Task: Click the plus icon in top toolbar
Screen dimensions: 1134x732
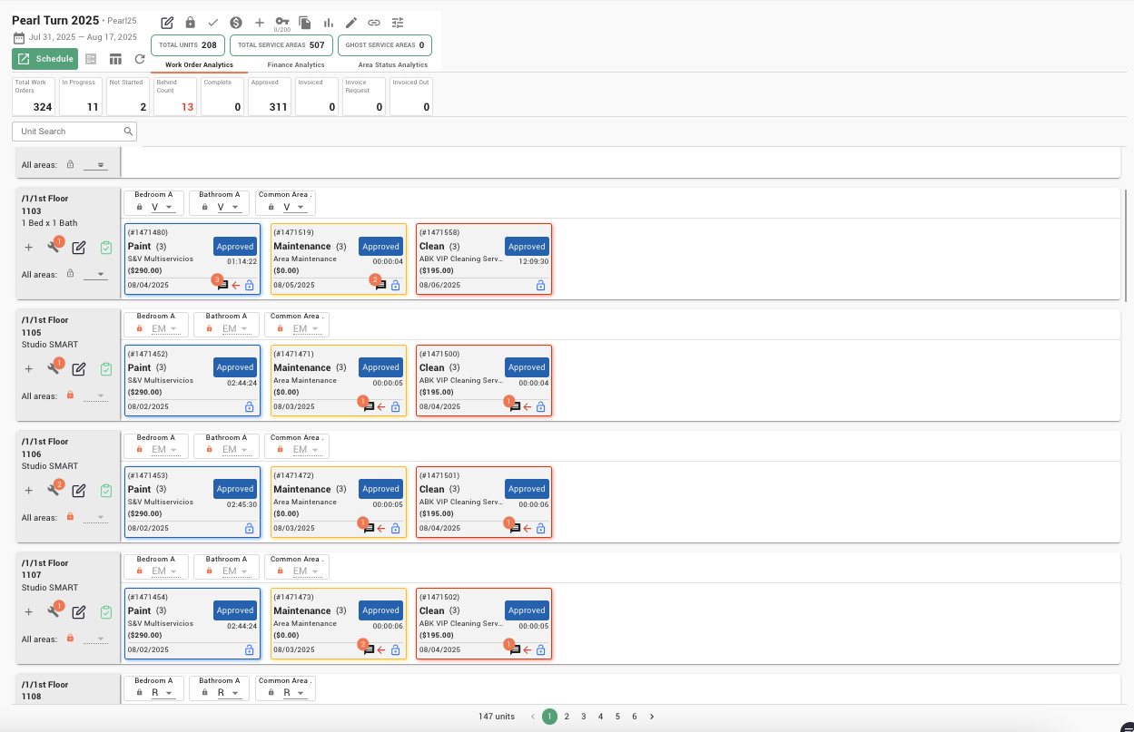Action: pos(260,23)
